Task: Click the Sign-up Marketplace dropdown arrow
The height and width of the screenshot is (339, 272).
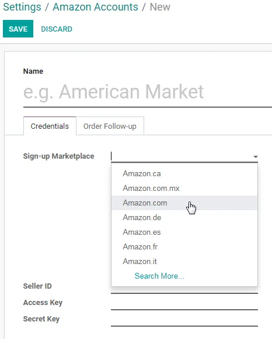Action: 256,156
